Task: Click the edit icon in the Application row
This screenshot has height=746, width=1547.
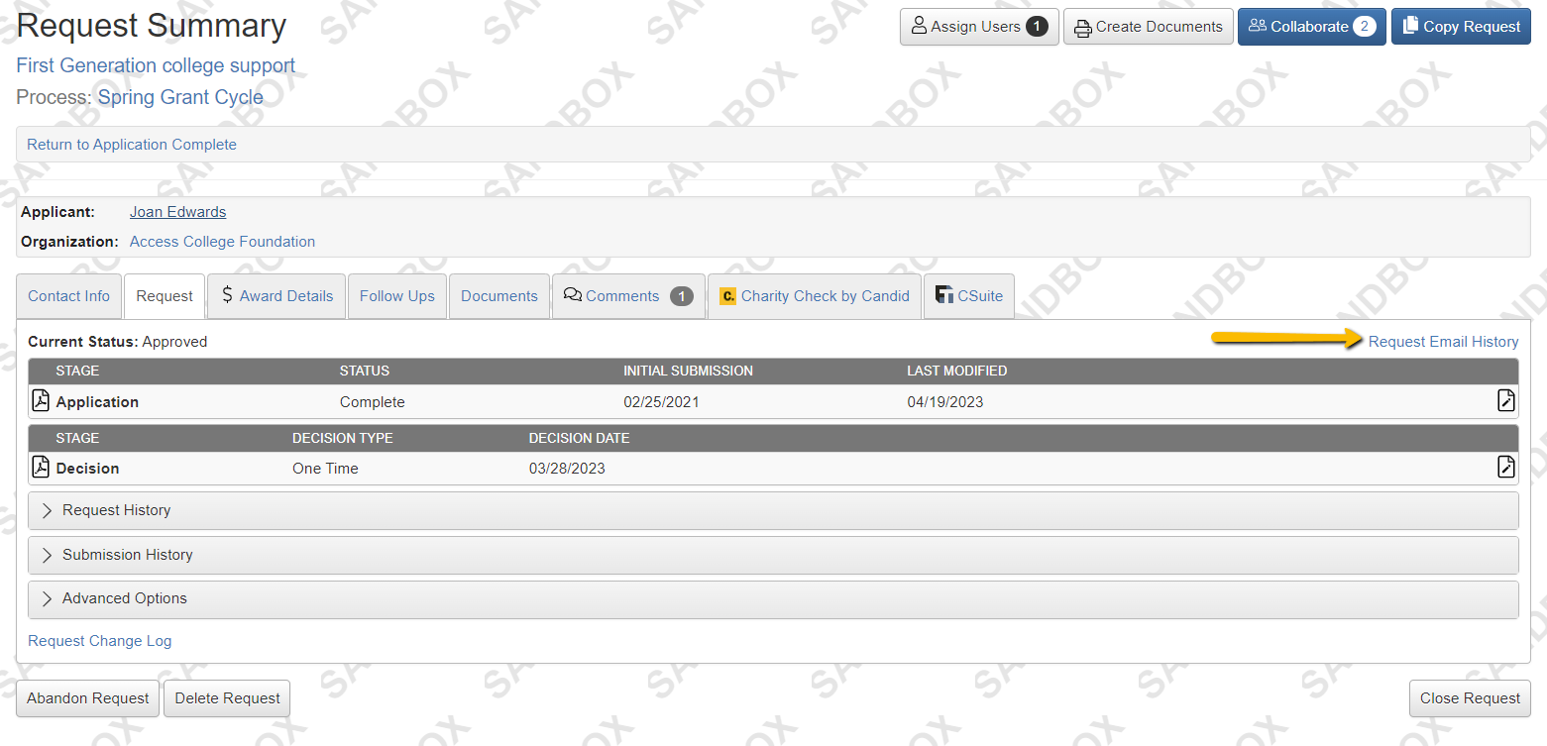Action: [x=1505, y=400]
